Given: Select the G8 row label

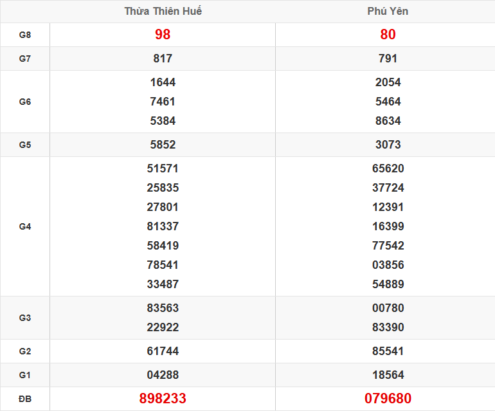Looking at the screenshot, I should 25,35.
